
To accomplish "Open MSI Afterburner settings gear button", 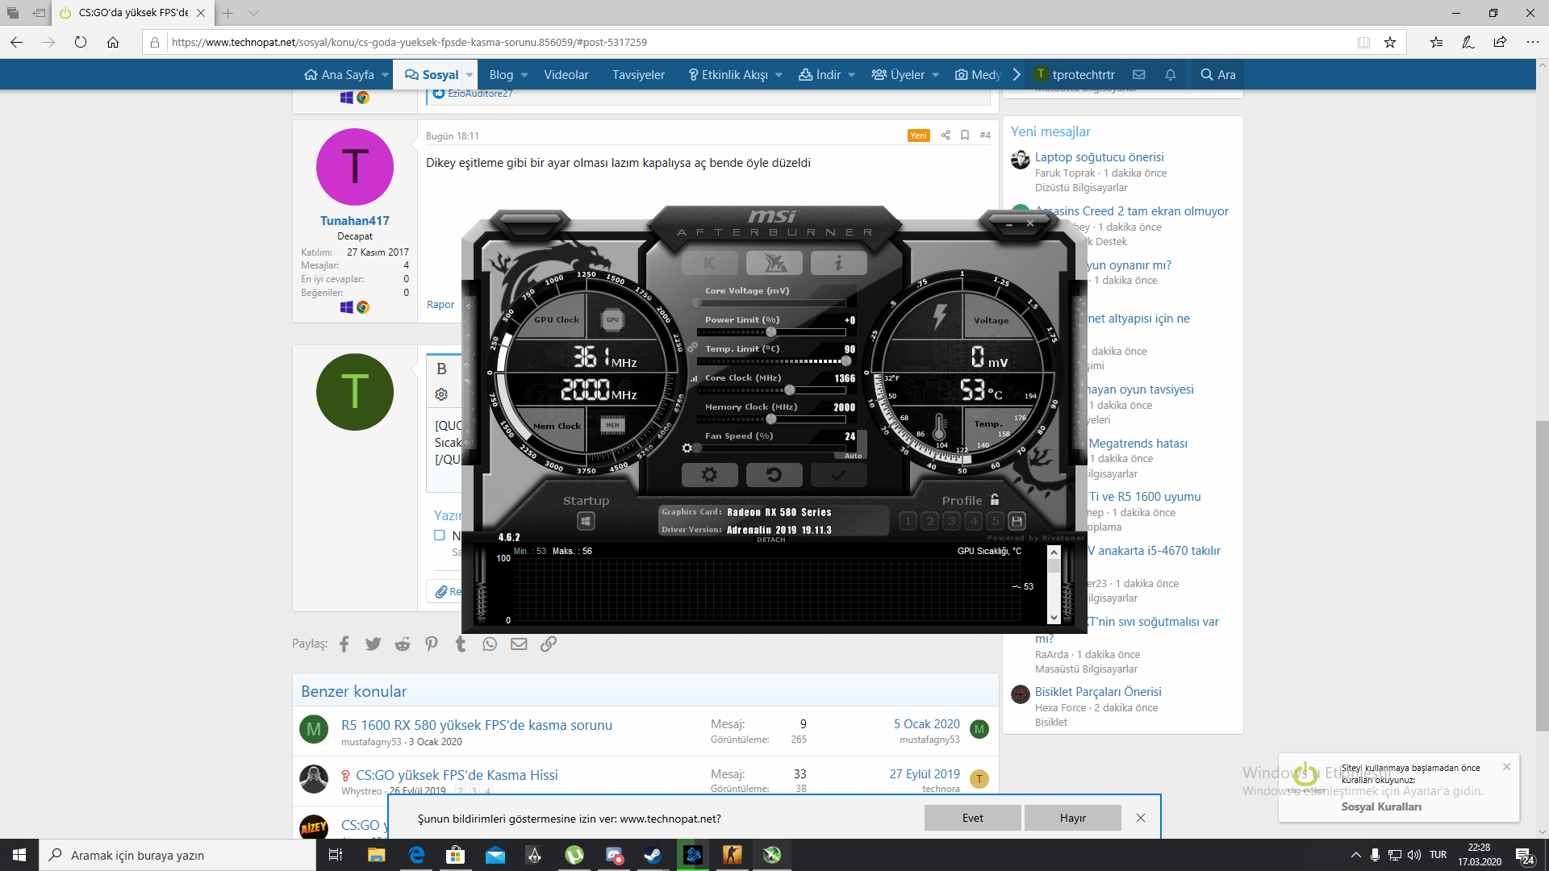I will click(709, 475).
